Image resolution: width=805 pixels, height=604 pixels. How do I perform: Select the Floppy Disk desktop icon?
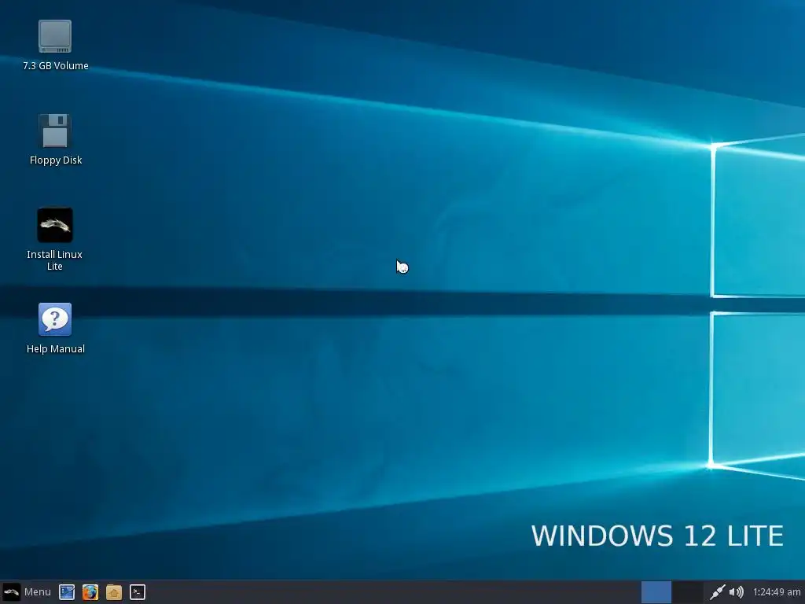[55, 131]
